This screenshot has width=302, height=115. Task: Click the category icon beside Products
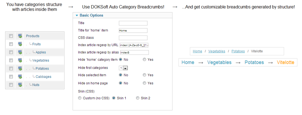(20, 36)
